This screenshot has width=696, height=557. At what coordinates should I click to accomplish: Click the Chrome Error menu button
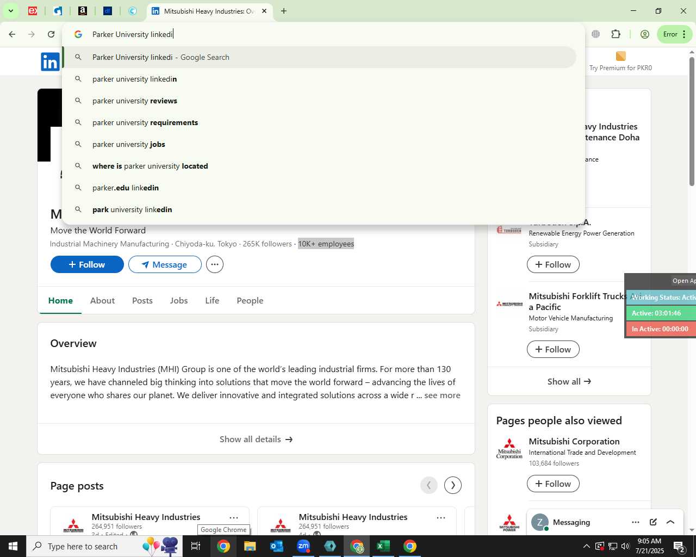tap(675, 34)
